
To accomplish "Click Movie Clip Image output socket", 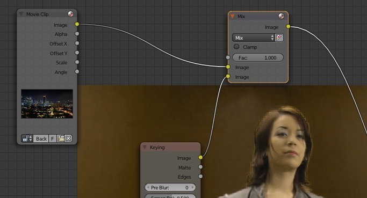I will [x=77, y=24].
